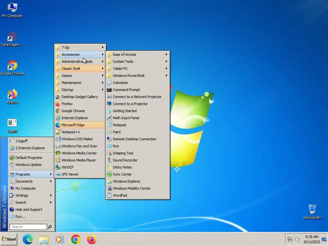Open the logoff desktop icon

(x=12, y=126)
